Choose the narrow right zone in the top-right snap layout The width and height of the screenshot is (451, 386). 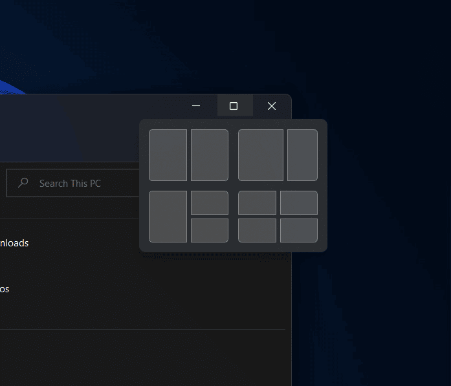(302, 155)
